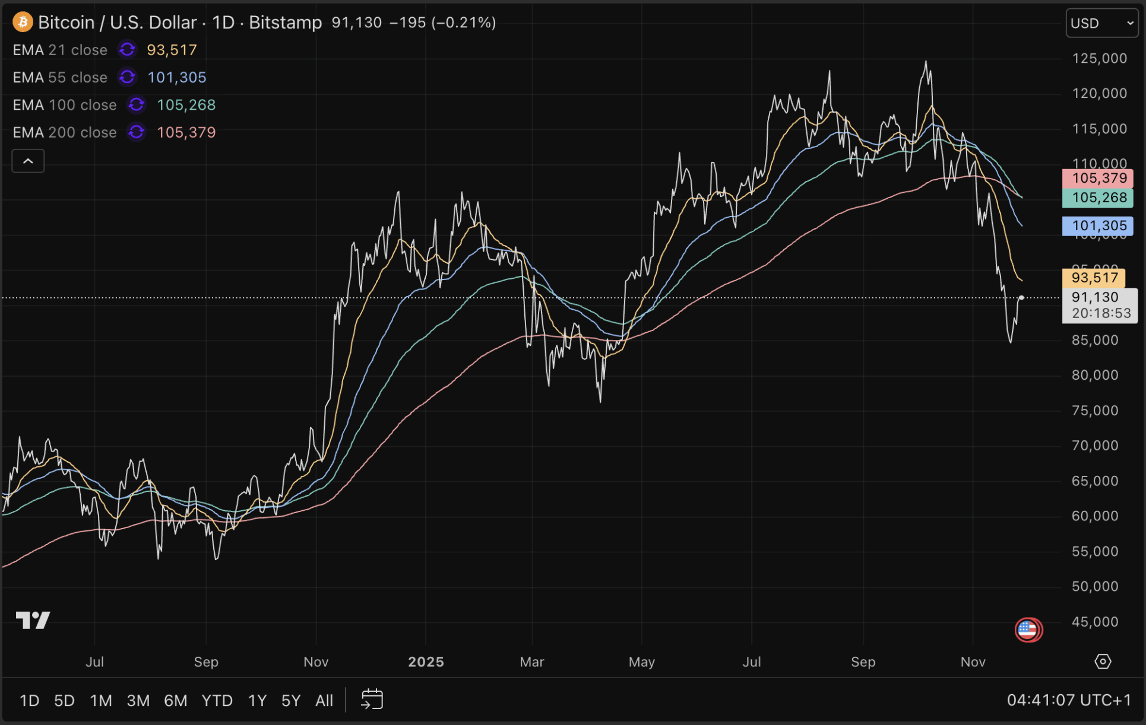This screenshot has width=1146, height=725.
Task: Select the YTD range
Action: (x=217, y=701)
